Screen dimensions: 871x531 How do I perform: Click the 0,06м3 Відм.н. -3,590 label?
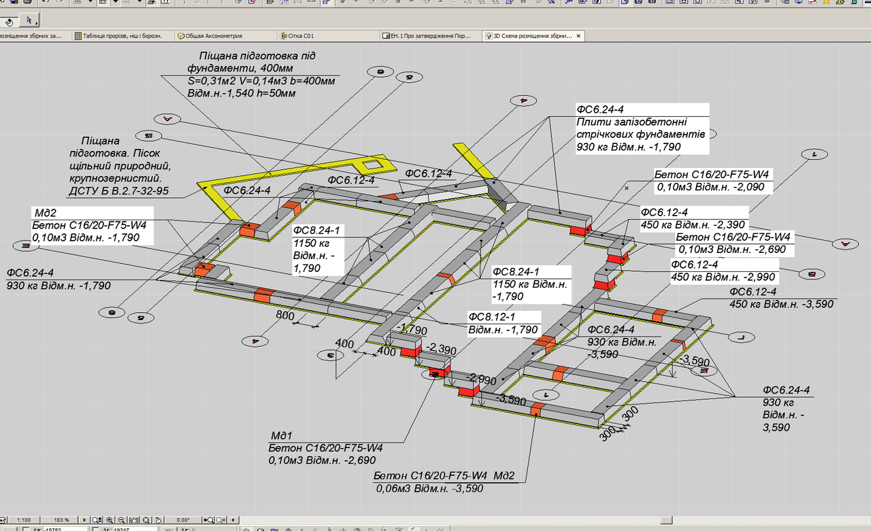pos(429,488)
